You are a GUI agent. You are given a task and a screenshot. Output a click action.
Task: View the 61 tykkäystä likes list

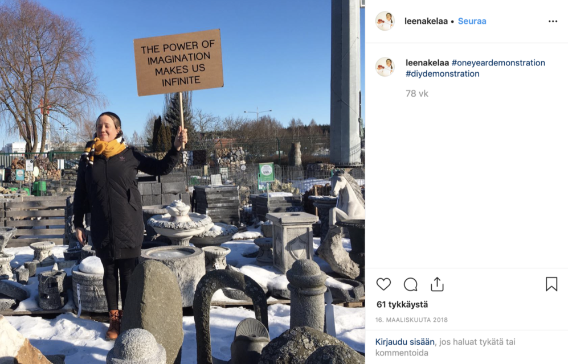[402, 304]
